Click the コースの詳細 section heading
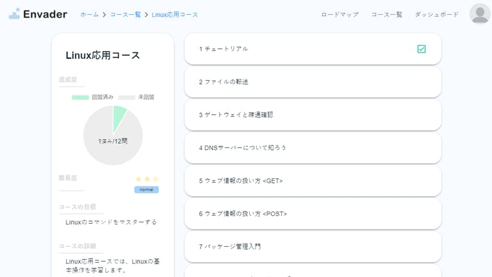Image resolution: width=492 pixels, height=277 pixels. 78,246
